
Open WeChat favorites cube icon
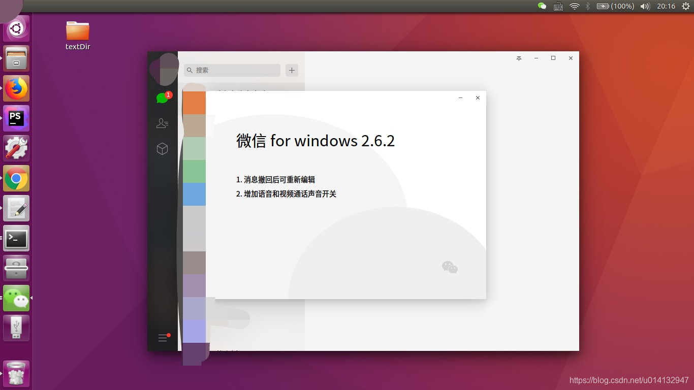coord(162,149)
